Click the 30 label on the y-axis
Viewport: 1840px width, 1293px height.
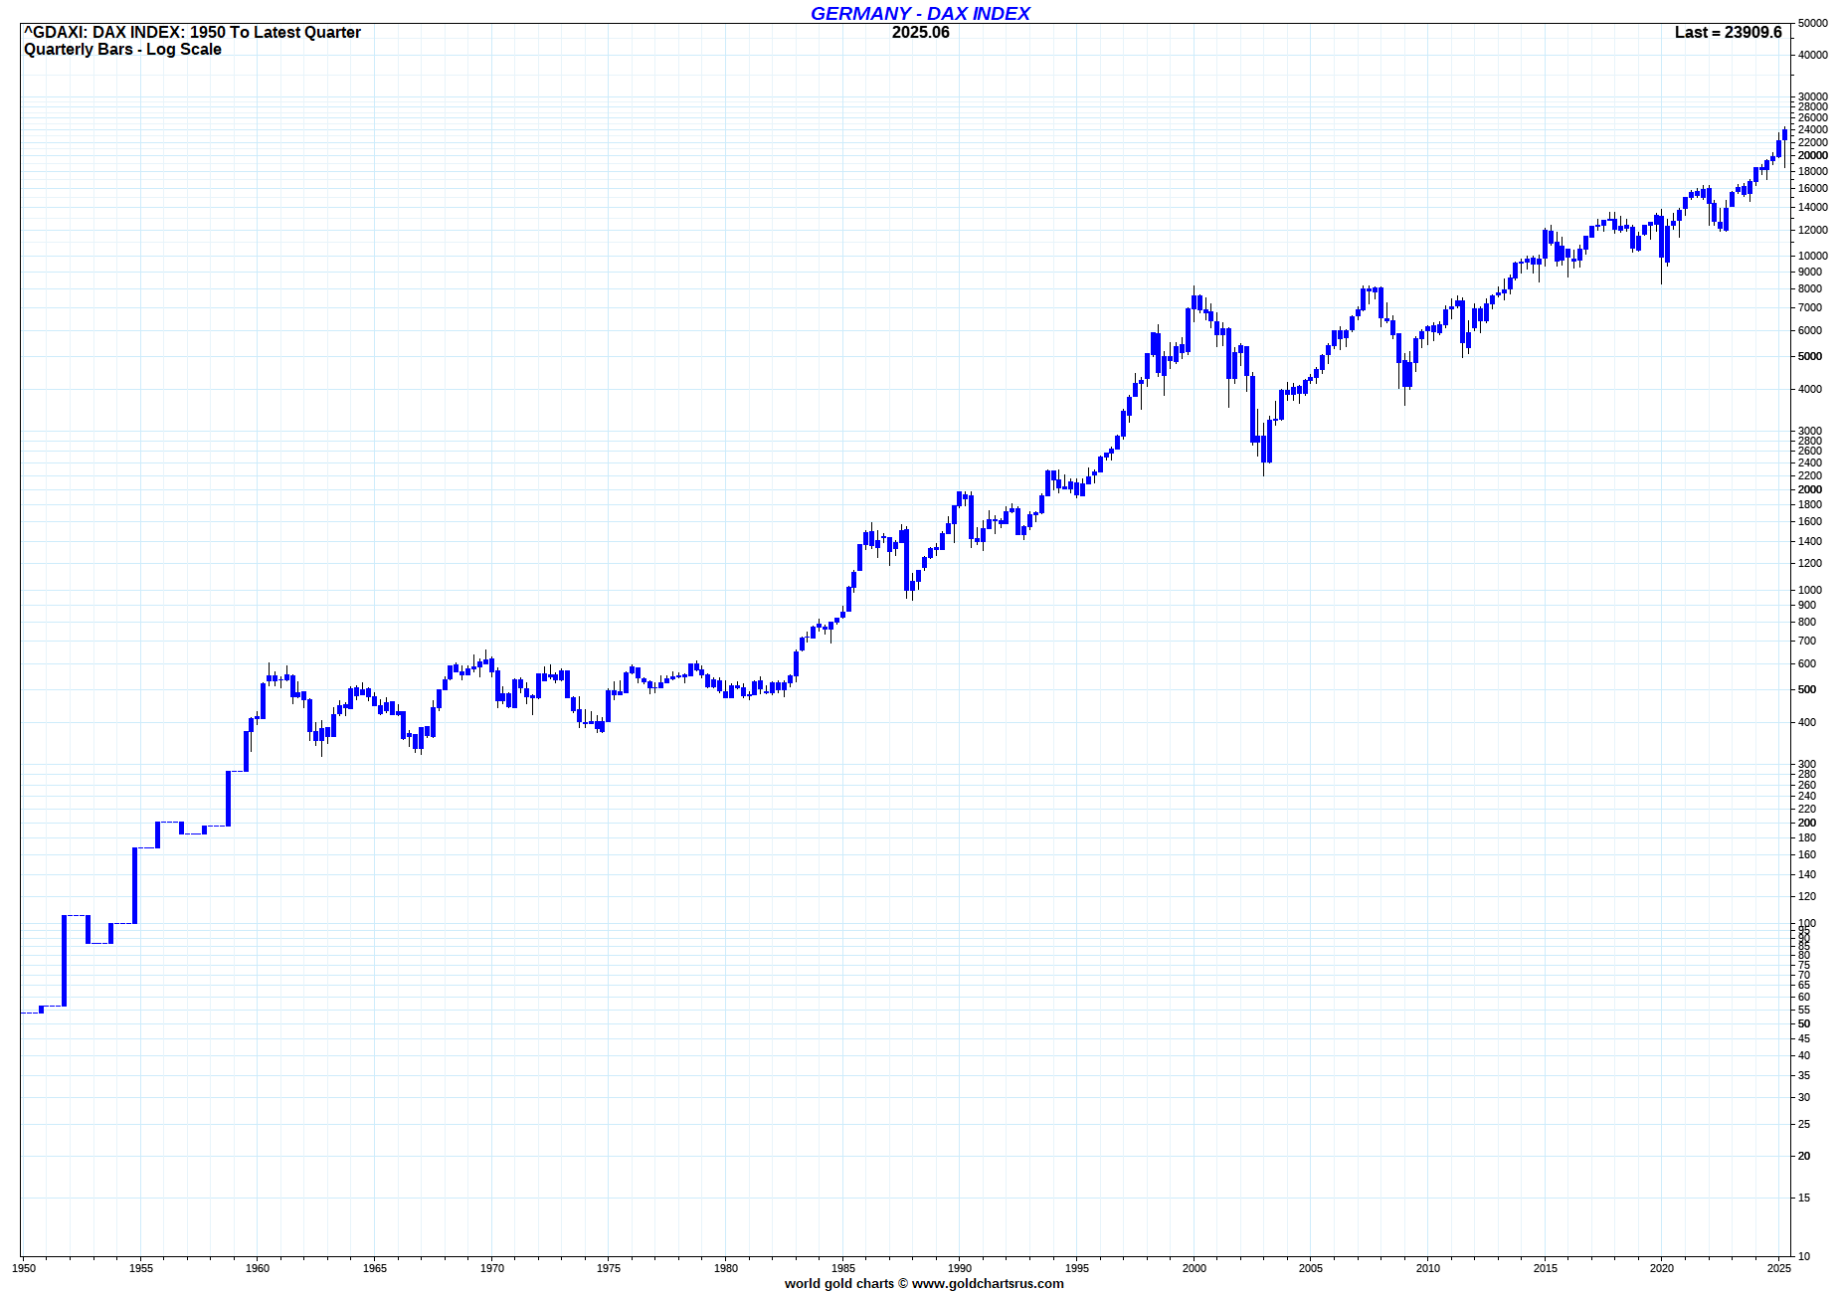[x=1804, y=1098]
